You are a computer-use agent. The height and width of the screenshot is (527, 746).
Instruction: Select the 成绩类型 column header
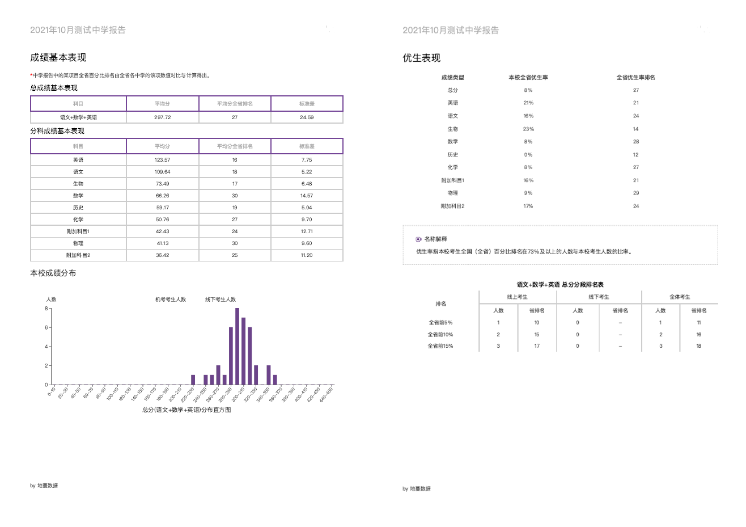coord(453,78)
